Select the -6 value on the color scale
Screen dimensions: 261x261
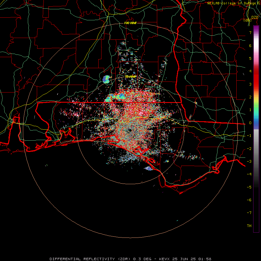coord(249,200)
